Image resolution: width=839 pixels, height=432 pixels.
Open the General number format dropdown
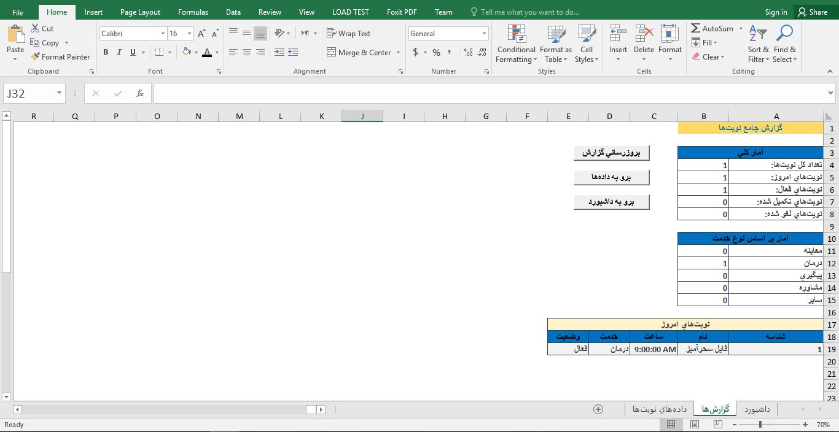coord(484,34)
